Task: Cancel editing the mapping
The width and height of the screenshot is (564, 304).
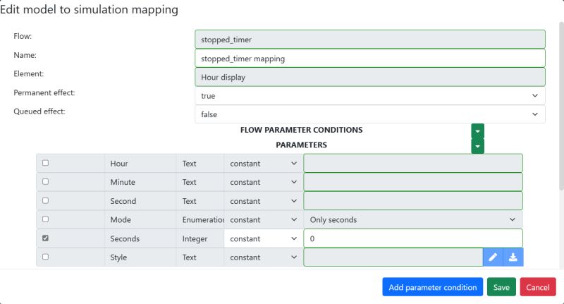Action: (538, 288)
